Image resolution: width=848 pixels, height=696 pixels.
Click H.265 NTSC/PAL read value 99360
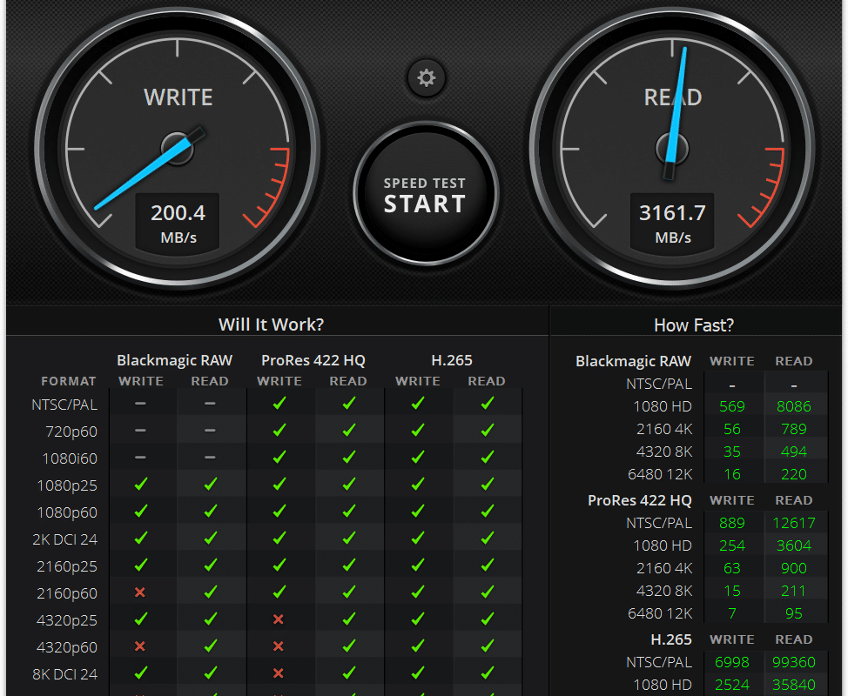click(x=794, y=662)
